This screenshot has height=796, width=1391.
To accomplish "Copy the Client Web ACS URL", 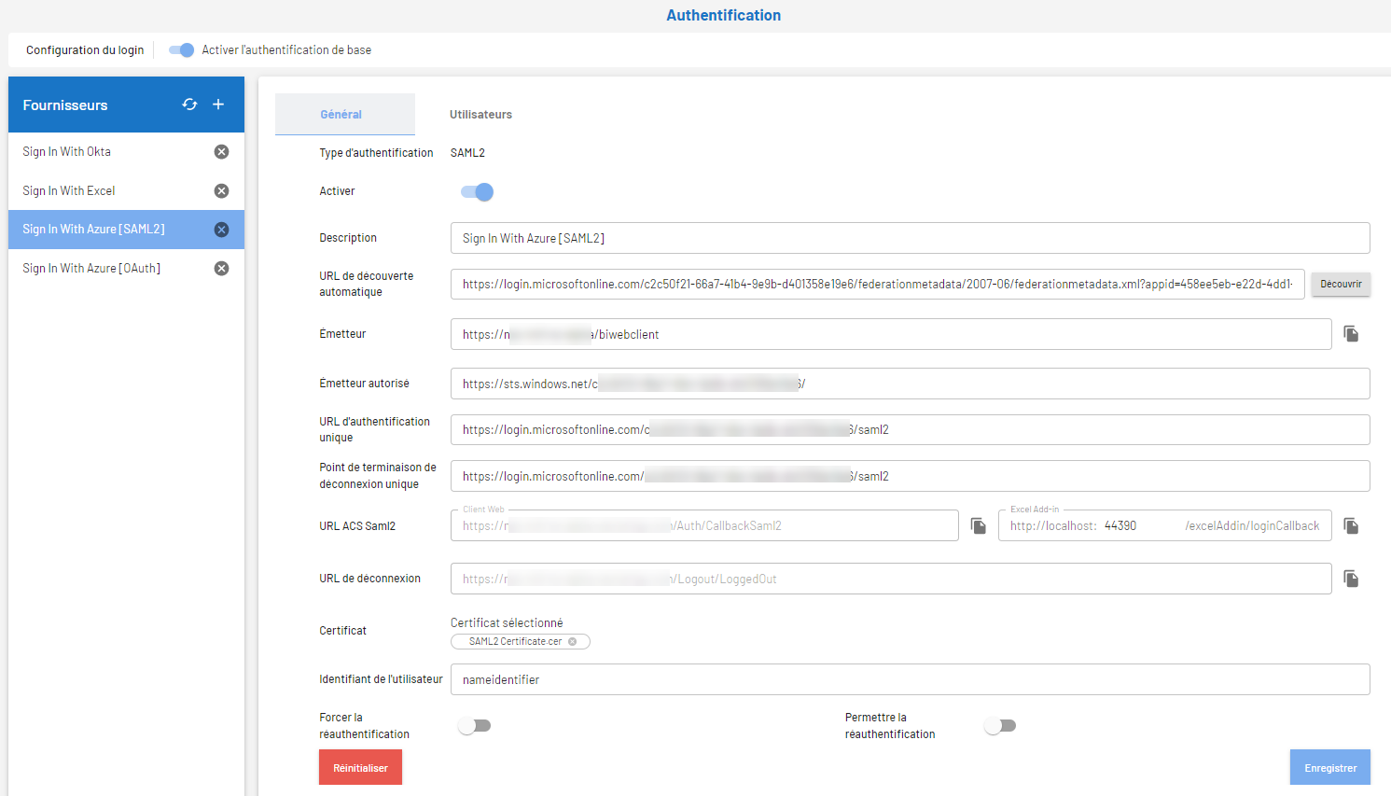I will [978, 525].
